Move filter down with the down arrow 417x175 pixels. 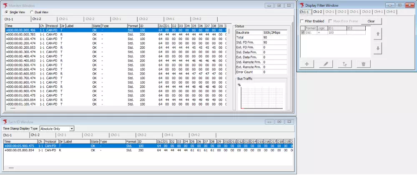[x=377, y=48]
